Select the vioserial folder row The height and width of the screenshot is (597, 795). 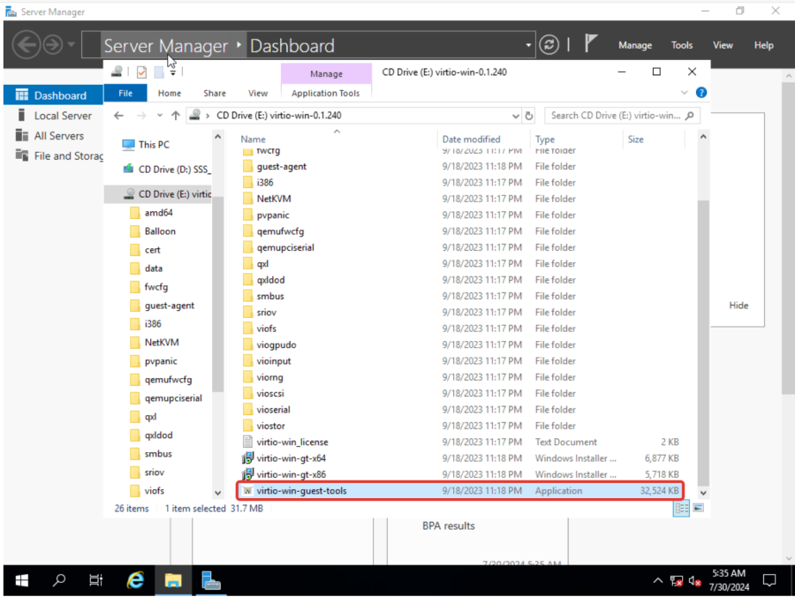pos(460,410)
